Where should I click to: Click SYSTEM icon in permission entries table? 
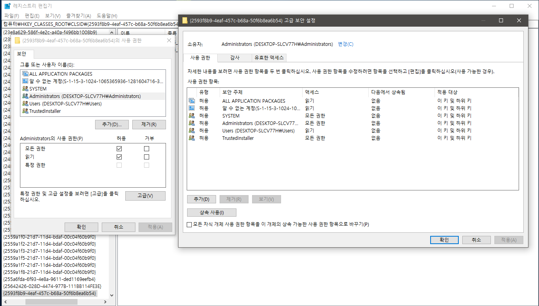click(x=192, y=116)
